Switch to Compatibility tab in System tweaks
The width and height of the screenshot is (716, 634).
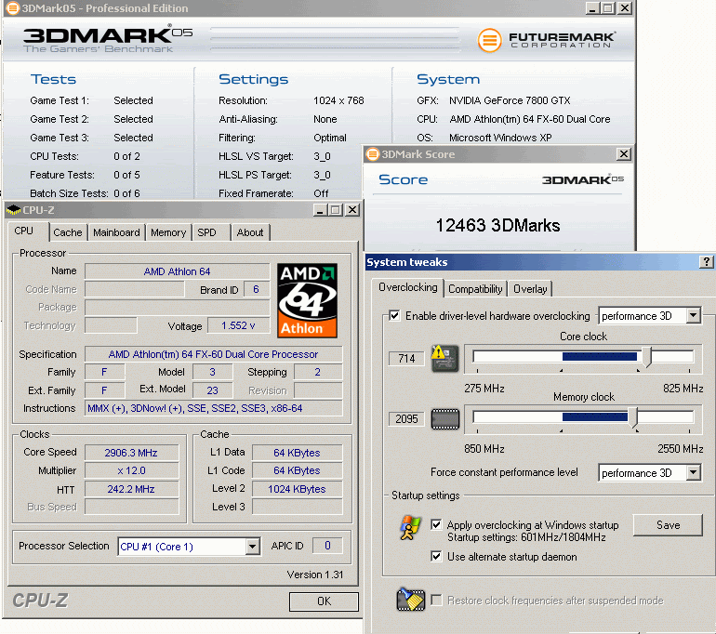tap(475, 289)
